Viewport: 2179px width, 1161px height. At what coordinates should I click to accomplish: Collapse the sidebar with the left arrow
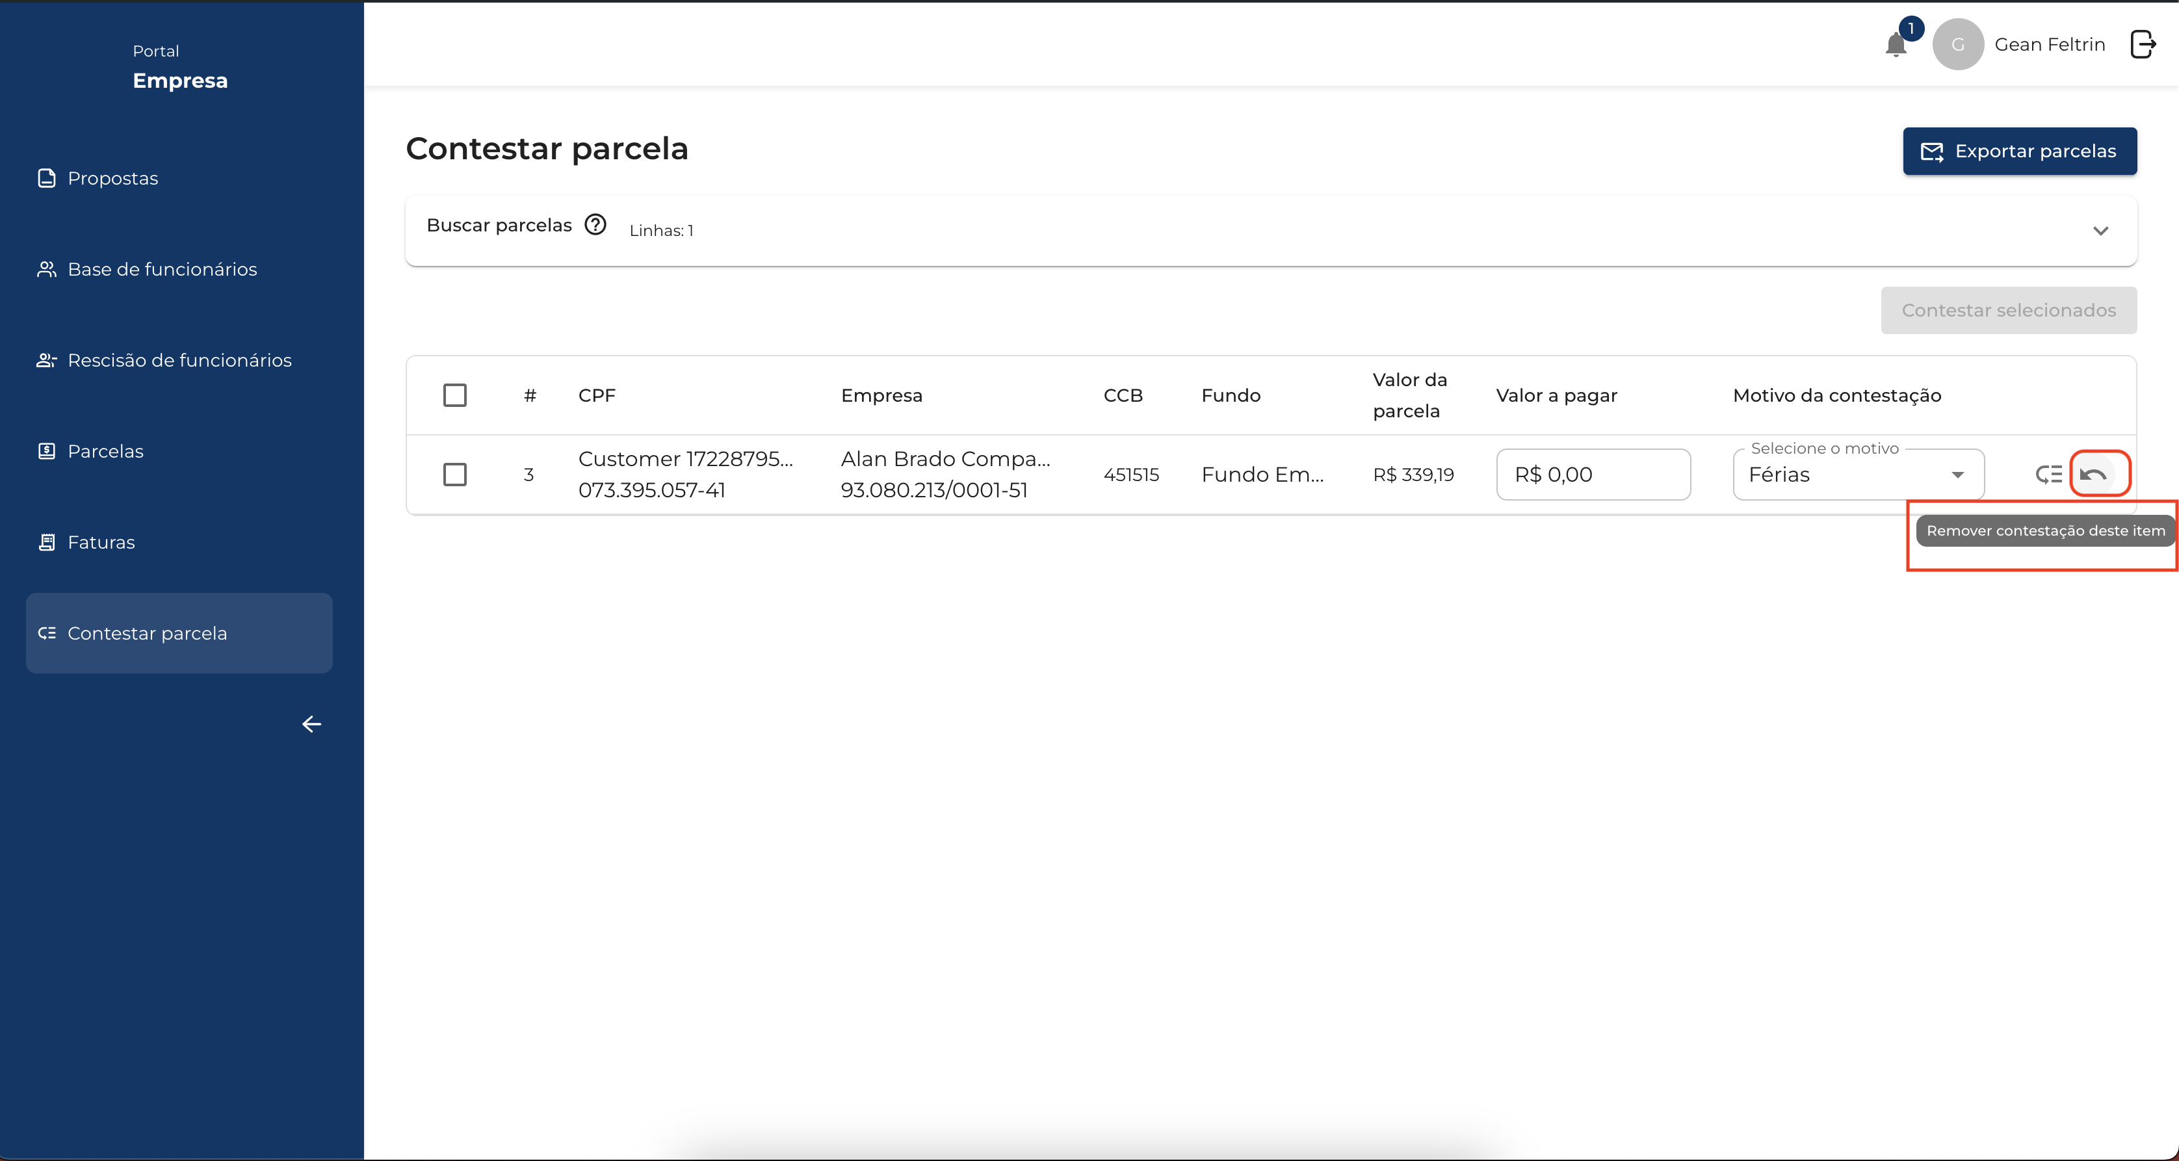(x=311, y=724)
